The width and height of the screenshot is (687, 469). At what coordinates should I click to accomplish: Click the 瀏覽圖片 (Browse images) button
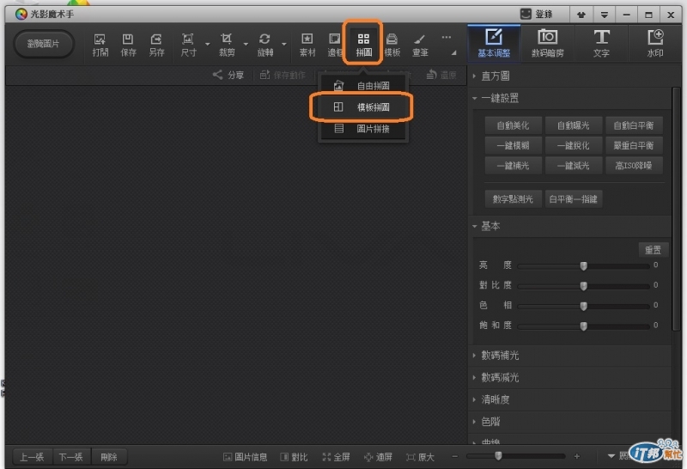pos(44,44)
